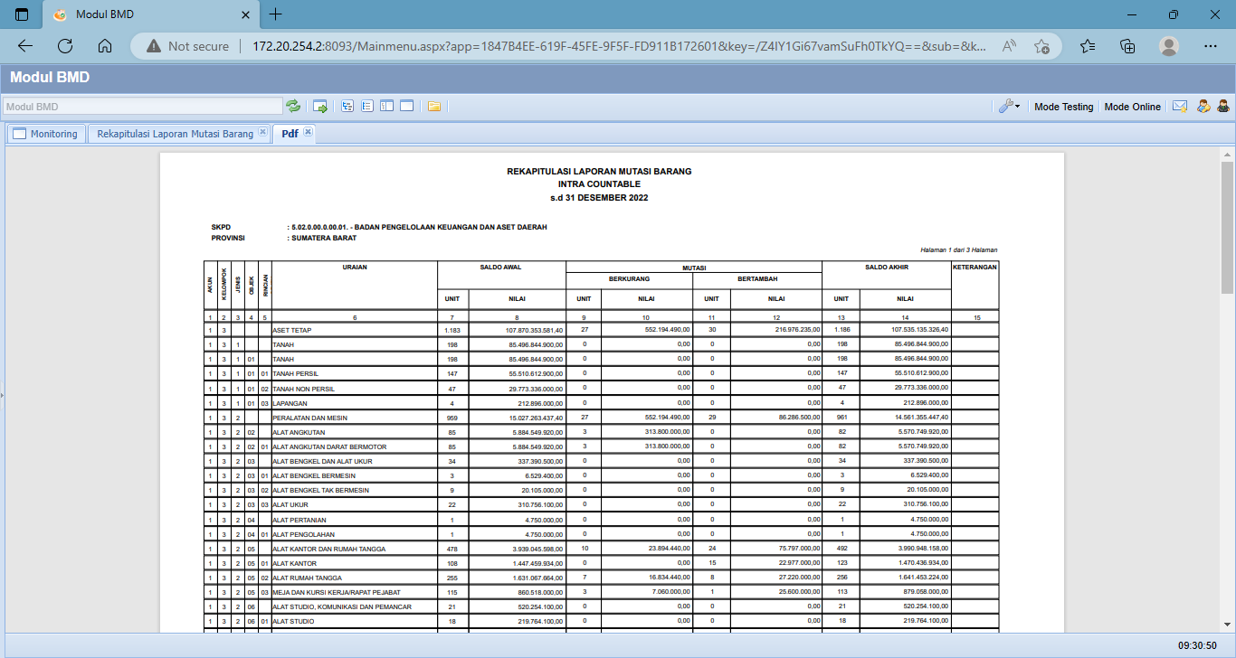1236x658 pixels.
Task: Open the browser Favorites list icon
Action: point(1088,46)
